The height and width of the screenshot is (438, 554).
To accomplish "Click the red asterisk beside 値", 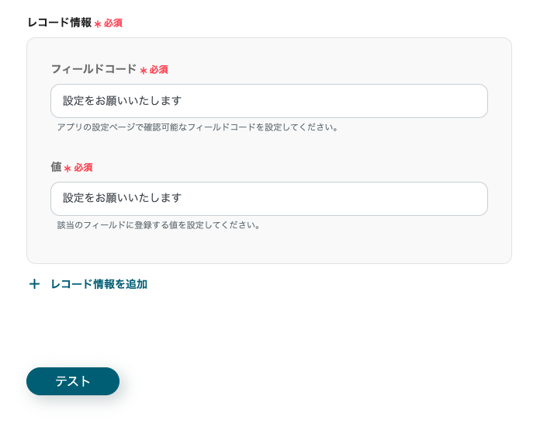I will coord(68,169).
